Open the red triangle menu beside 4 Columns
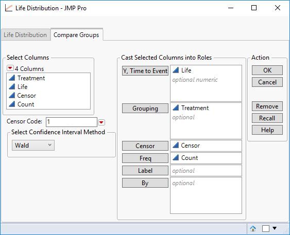The height and width of the screenshot is (235, 290). tap(10, 68)
